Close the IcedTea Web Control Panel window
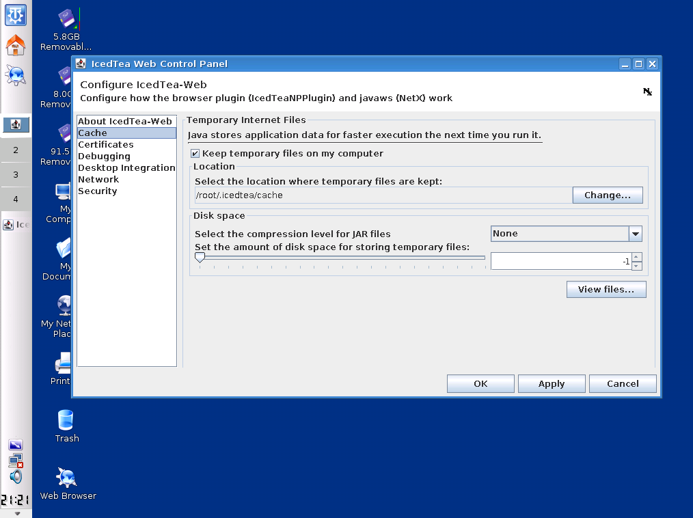The image size is (693, 518). click(x=653, y=64)
